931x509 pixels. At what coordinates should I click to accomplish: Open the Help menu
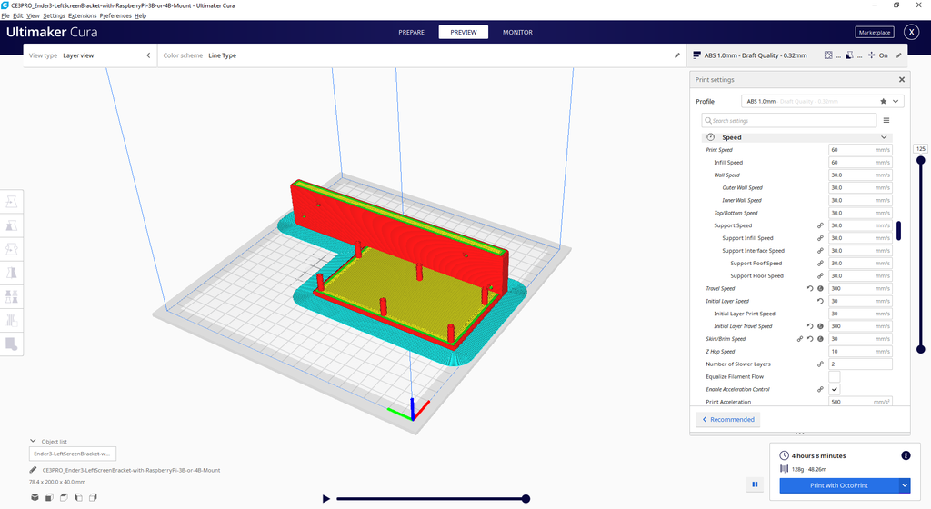(x=140, y=16)
